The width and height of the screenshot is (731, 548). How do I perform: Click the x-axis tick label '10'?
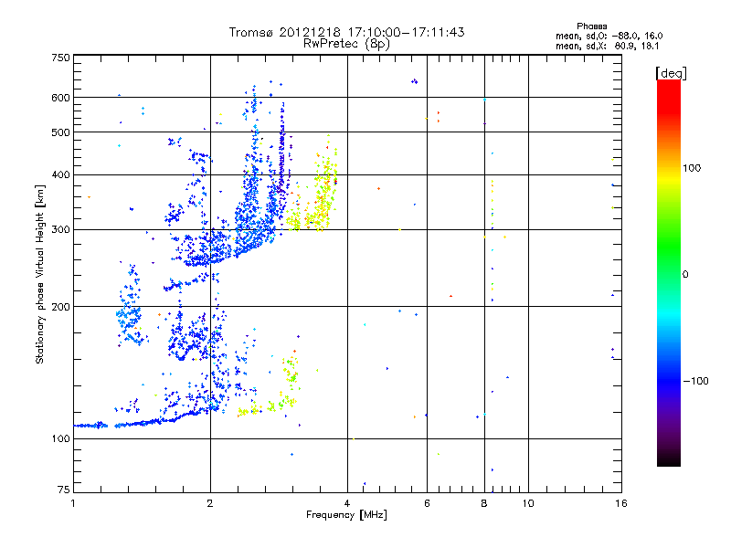[528, 503]
